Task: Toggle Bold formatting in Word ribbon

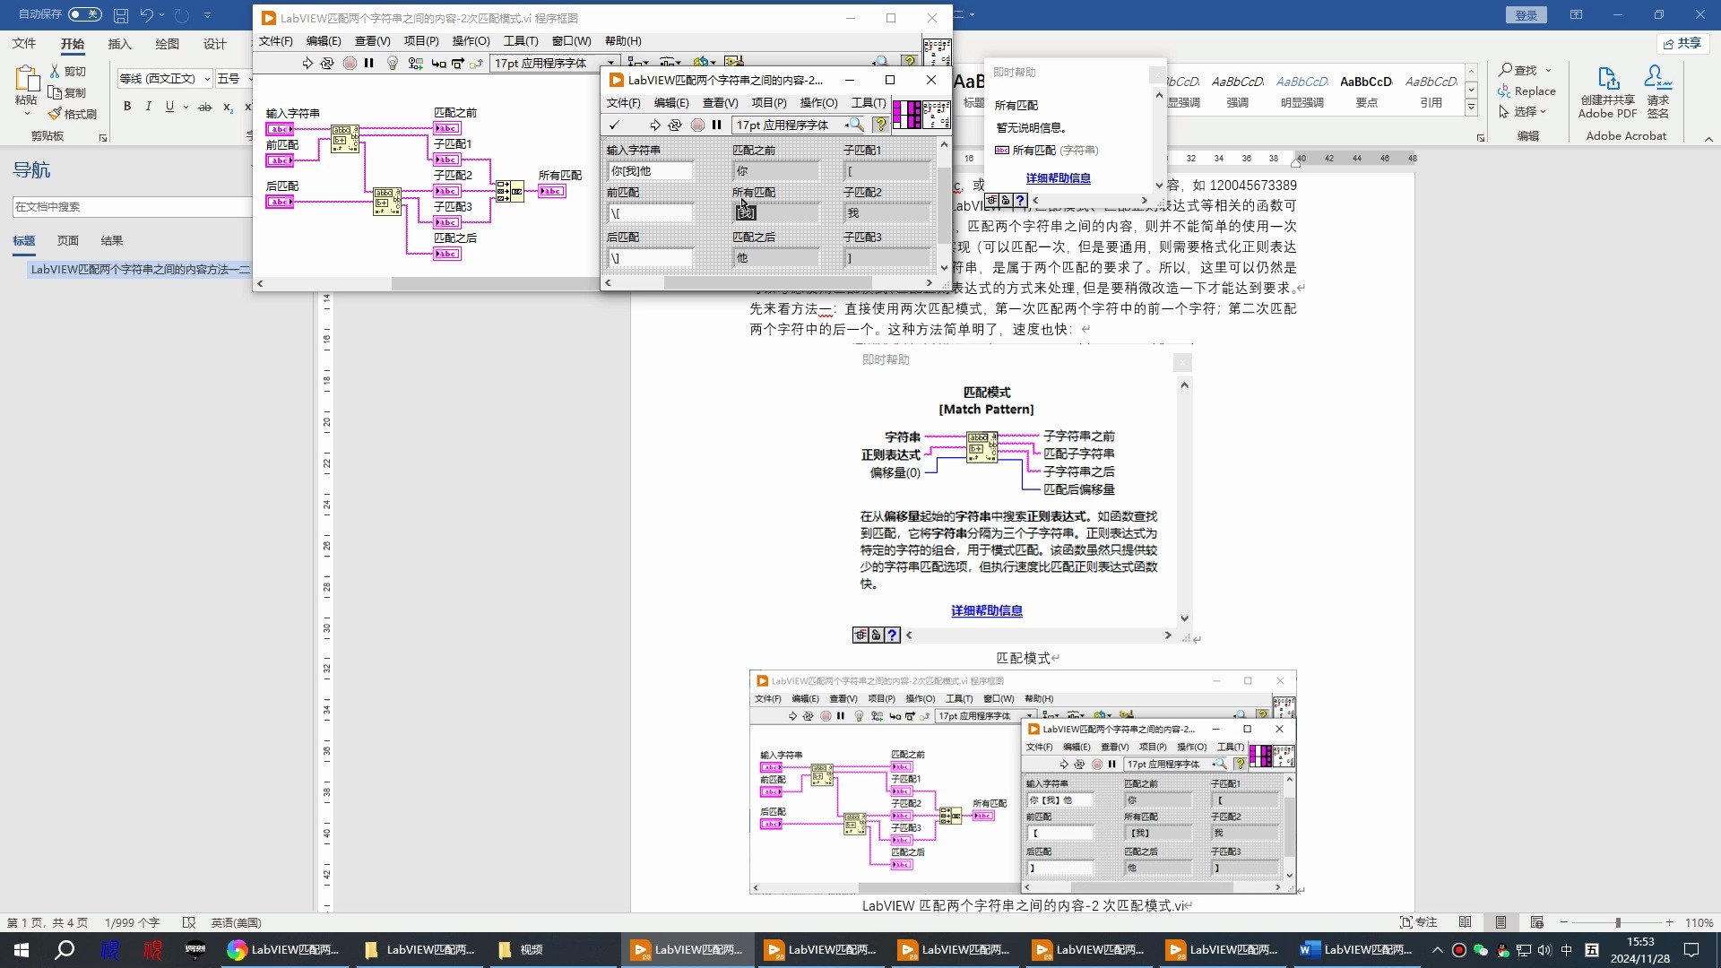Action: (x=127, y=107)
